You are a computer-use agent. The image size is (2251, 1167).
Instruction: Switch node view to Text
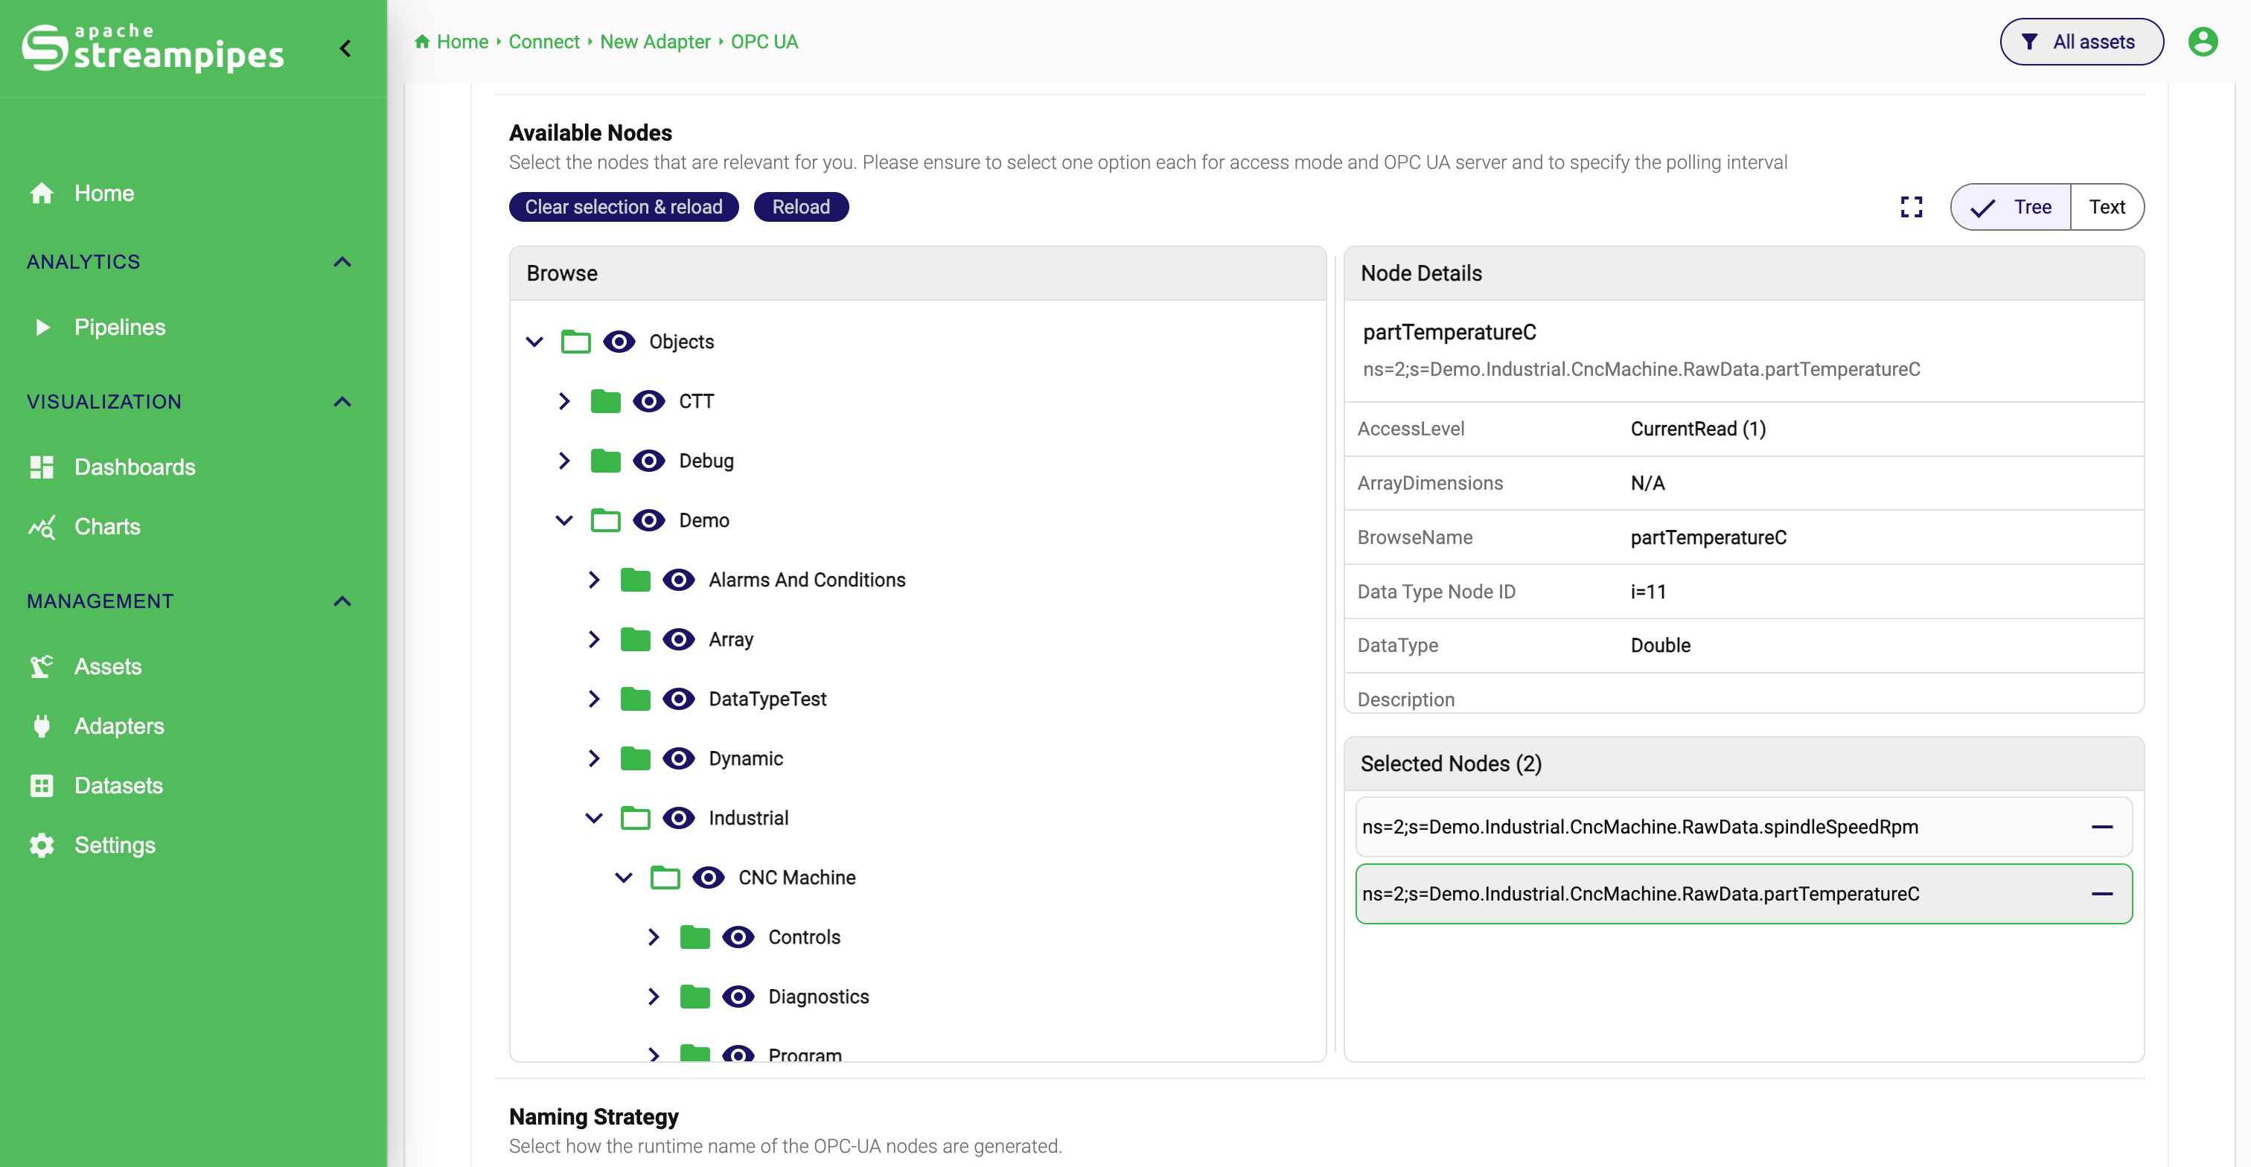pyautogui.click(x=2106, y=207)
